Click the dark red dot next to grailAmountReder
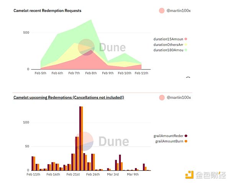Viewport: 230px width, 183px height. point(186,136)
